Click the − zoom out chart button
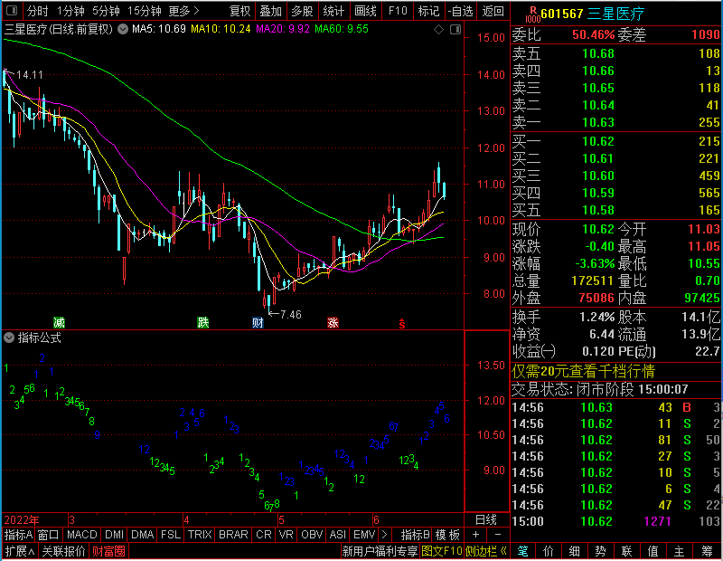 point(498,535)
